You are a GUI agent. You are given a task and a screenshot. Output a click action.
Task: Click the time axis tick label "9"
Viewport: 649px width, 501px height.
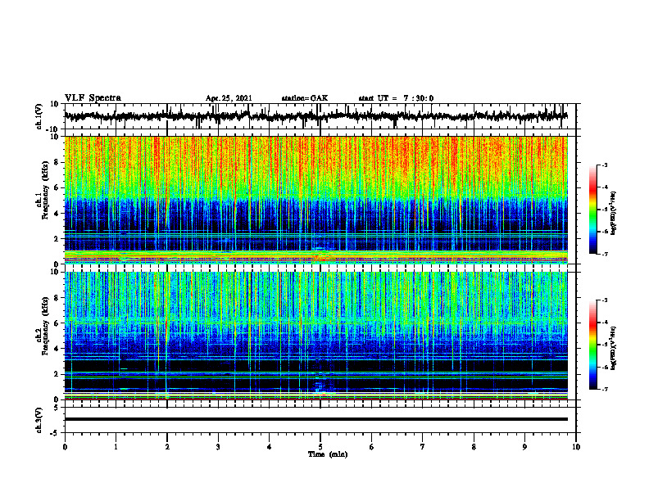pyautogui.click(x=524, y=447)
